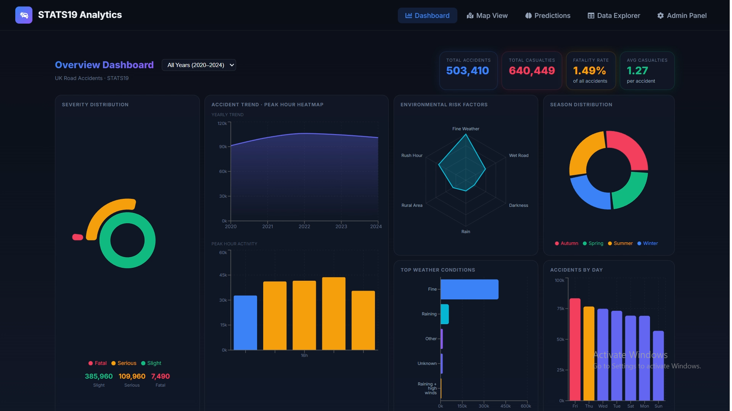Click the Map View map icon
The image size is (732, 411).
click(x=470, y=16)
